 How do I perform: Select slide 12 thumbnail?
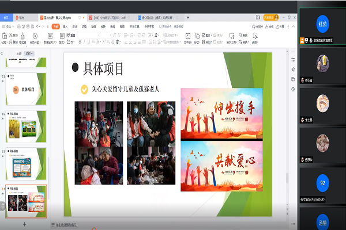click(26, 126)
